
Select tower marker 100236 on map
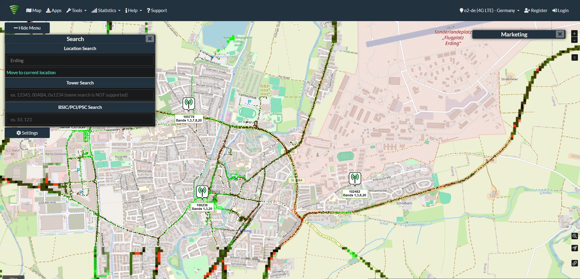click(x=202, y=192)
